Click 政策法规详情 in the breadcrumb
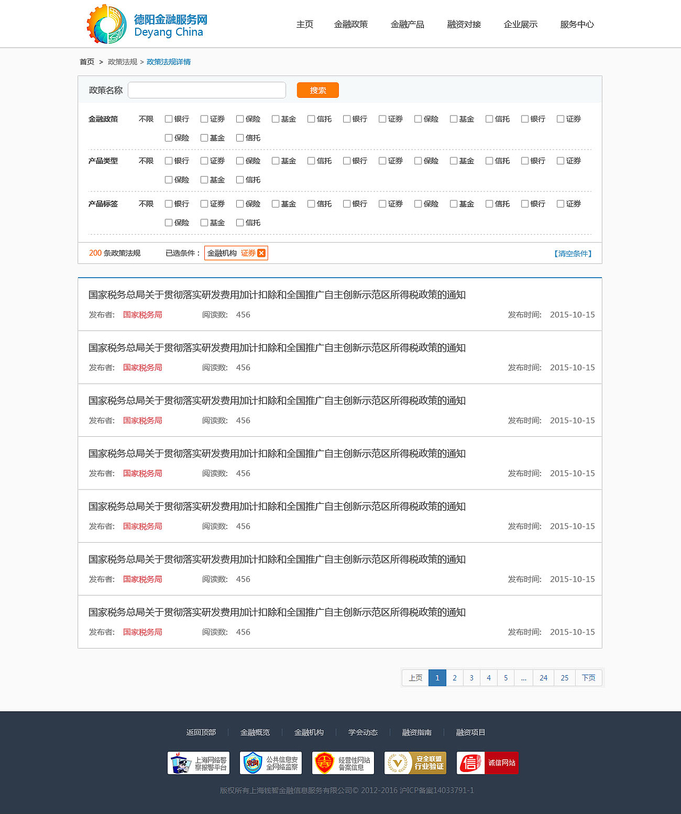This screenshot has height=814, width=681. 169,62
